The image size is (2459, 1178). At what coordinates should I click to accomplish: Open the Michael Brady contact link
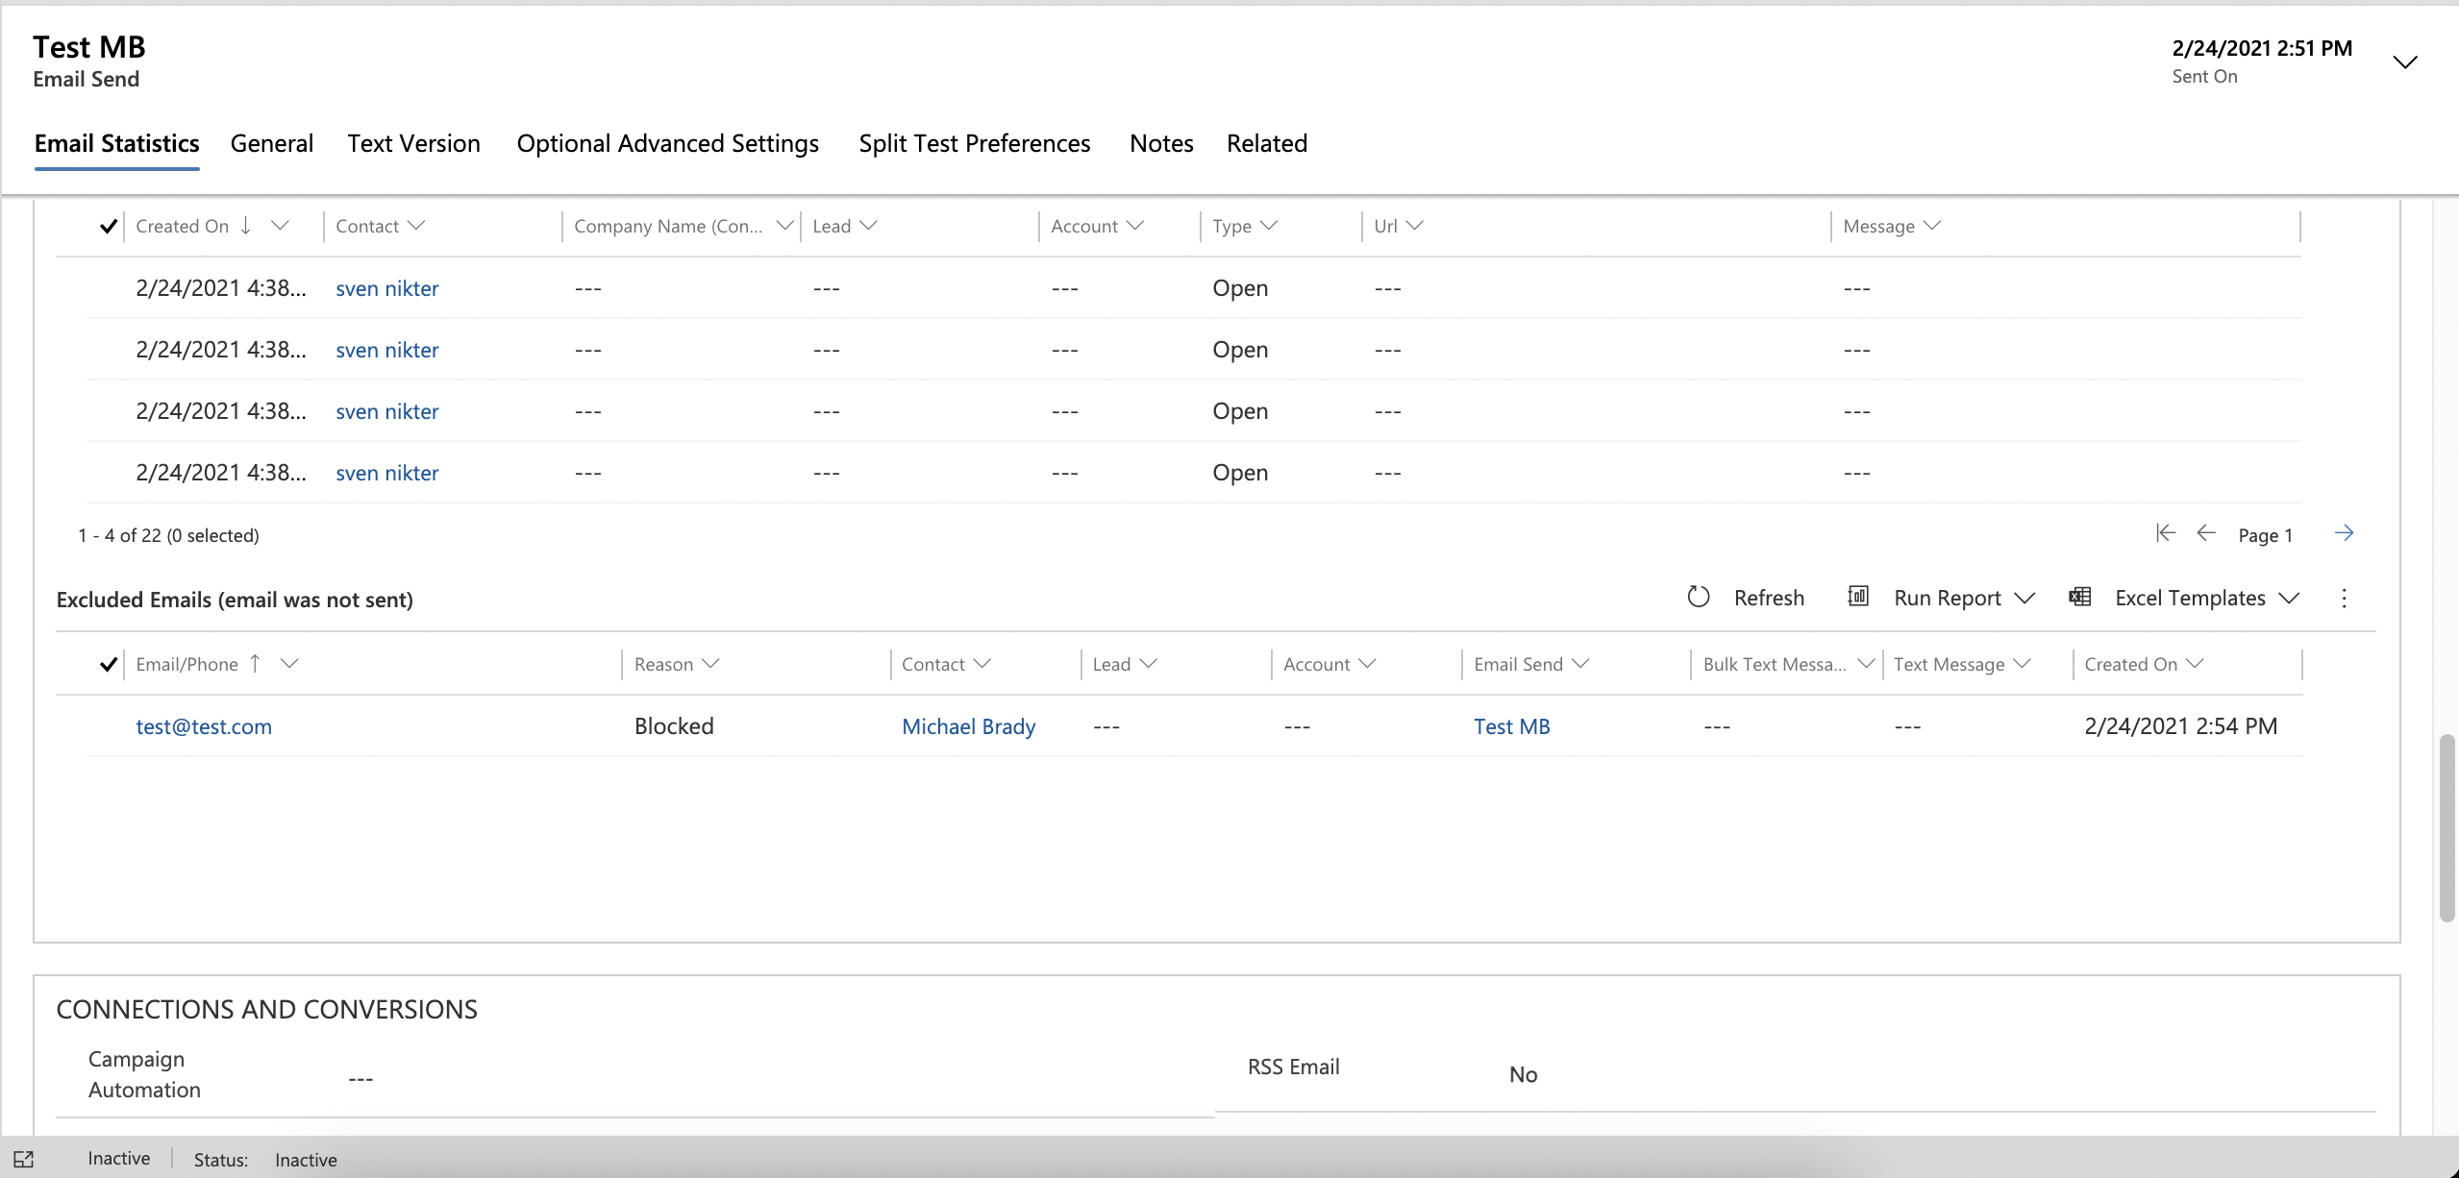tap(969, 726)
